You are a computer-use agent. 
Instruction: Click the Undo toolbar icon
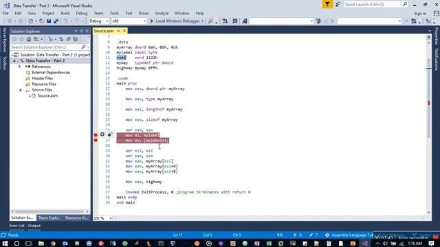point(65,21)
